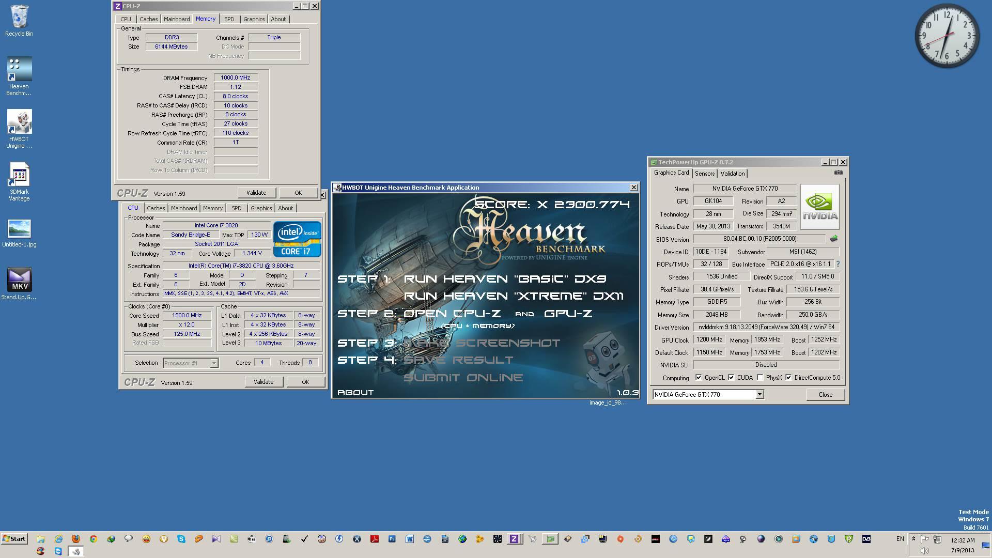Open SPD tab in upper CPU-Z window

(229, 19)
